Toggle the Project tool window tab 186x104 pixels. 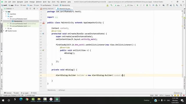coord(1,28)
